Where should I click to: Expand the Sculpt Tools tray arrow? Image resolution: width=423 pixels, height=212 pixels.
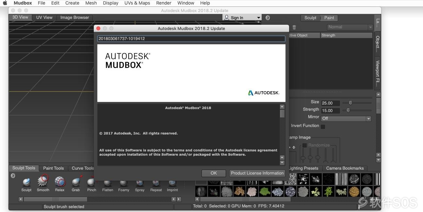(x=13, y=176)
